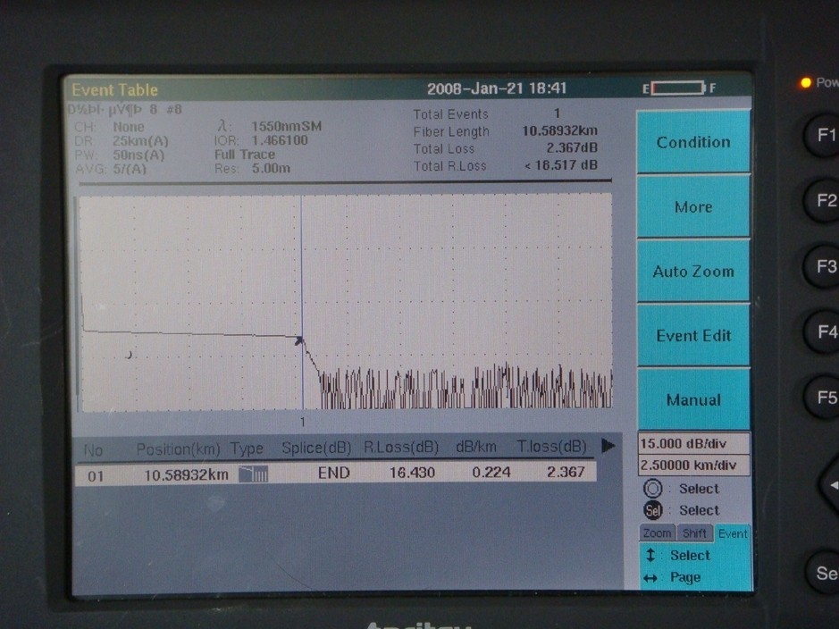Click the left-right arrow Page icon
The image size is (839, 629).
pos(650,578)
